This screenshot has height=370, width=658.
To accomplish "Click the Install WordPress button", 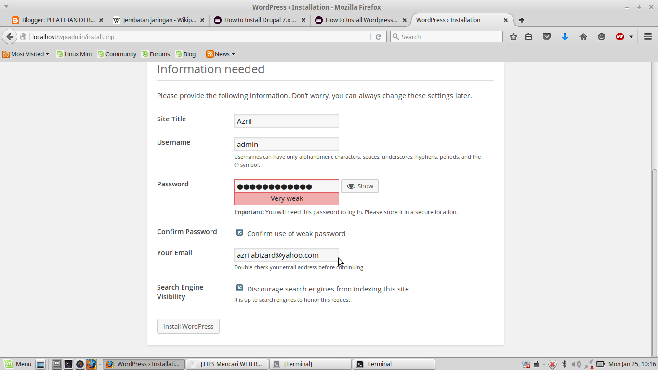I will pos(188,326).
